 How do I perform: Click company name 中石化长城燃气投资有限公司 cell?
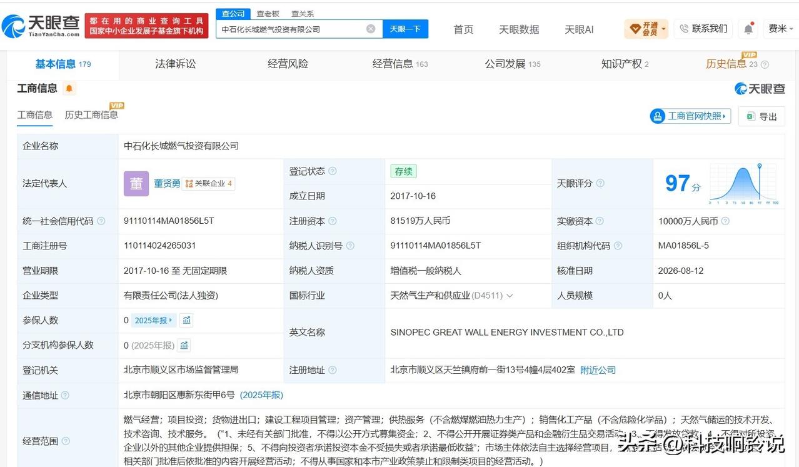181,146
